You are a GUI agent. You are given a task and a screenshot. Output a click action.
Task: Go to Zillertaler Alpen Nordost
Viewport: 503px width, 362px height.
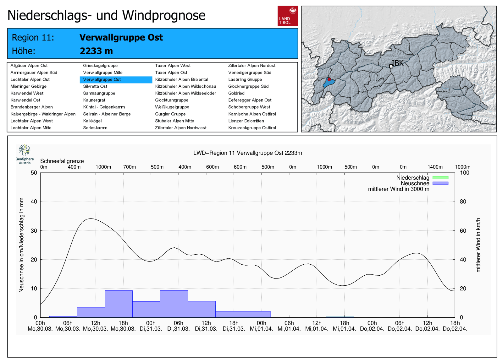pyautogui.click(x=251, y=66)
